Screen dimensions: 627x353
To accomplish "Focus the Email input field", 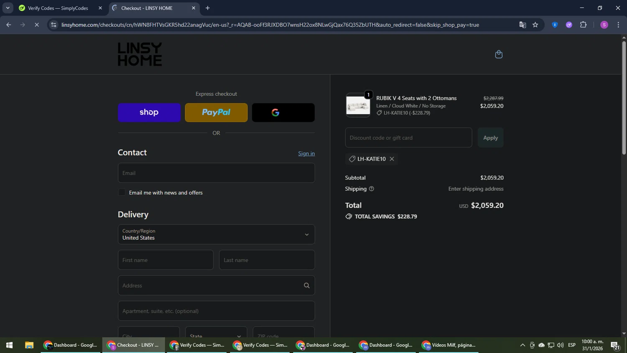I will click(x=216, y=173).
